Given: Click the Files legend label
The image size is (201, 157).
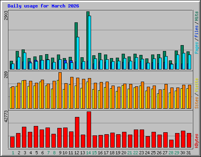Looking at the screenshot, I should pyautogui.click(x=197, y=31).
